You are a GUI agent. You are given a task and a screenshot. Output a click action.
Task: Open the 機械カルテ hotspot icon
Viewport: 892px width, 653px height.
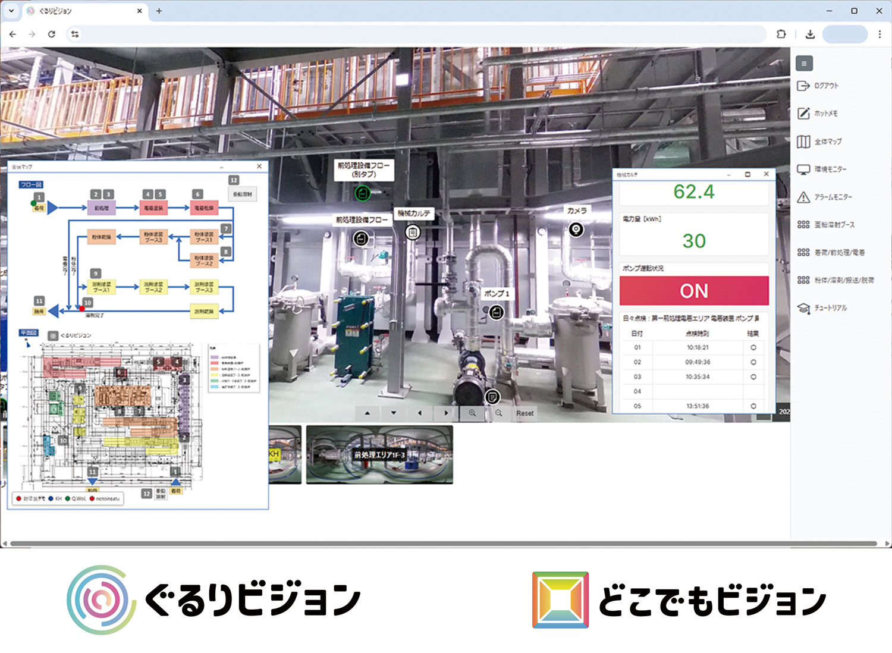412,233
